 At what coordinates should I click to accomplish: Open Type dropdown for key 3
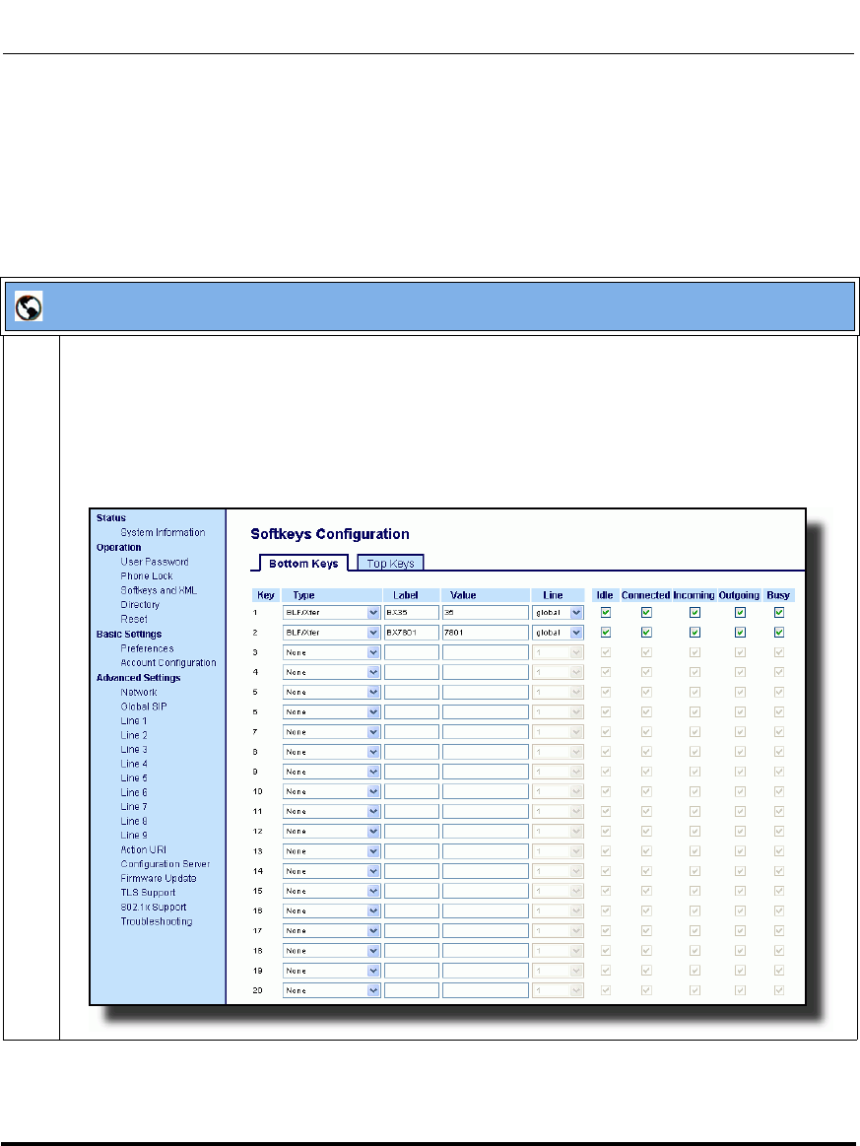pos(332,652)
